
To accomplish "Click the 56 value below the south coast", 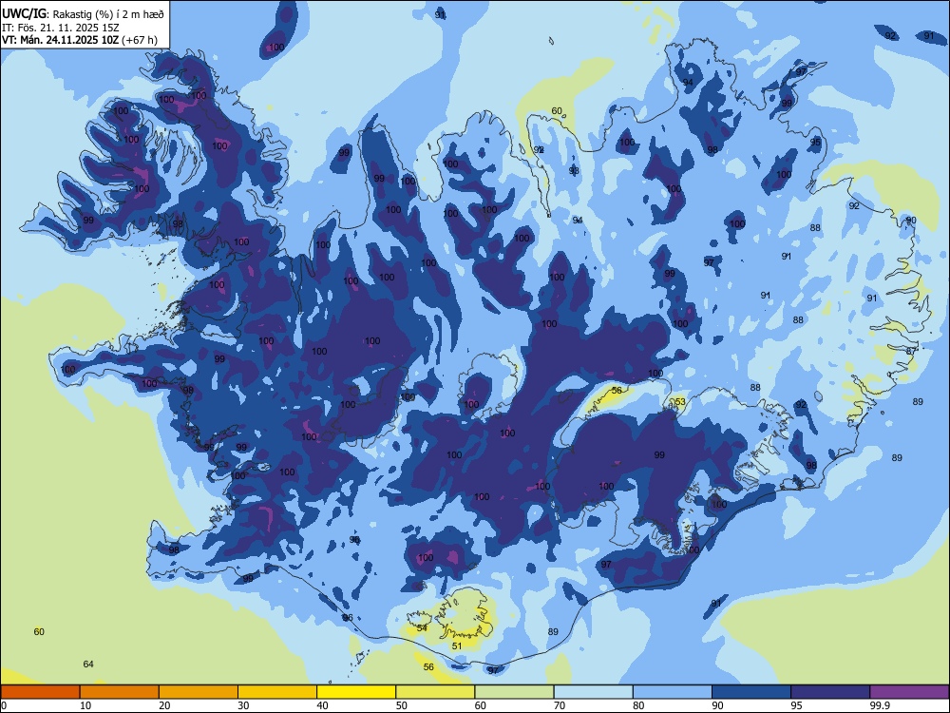I will (428, 666).
